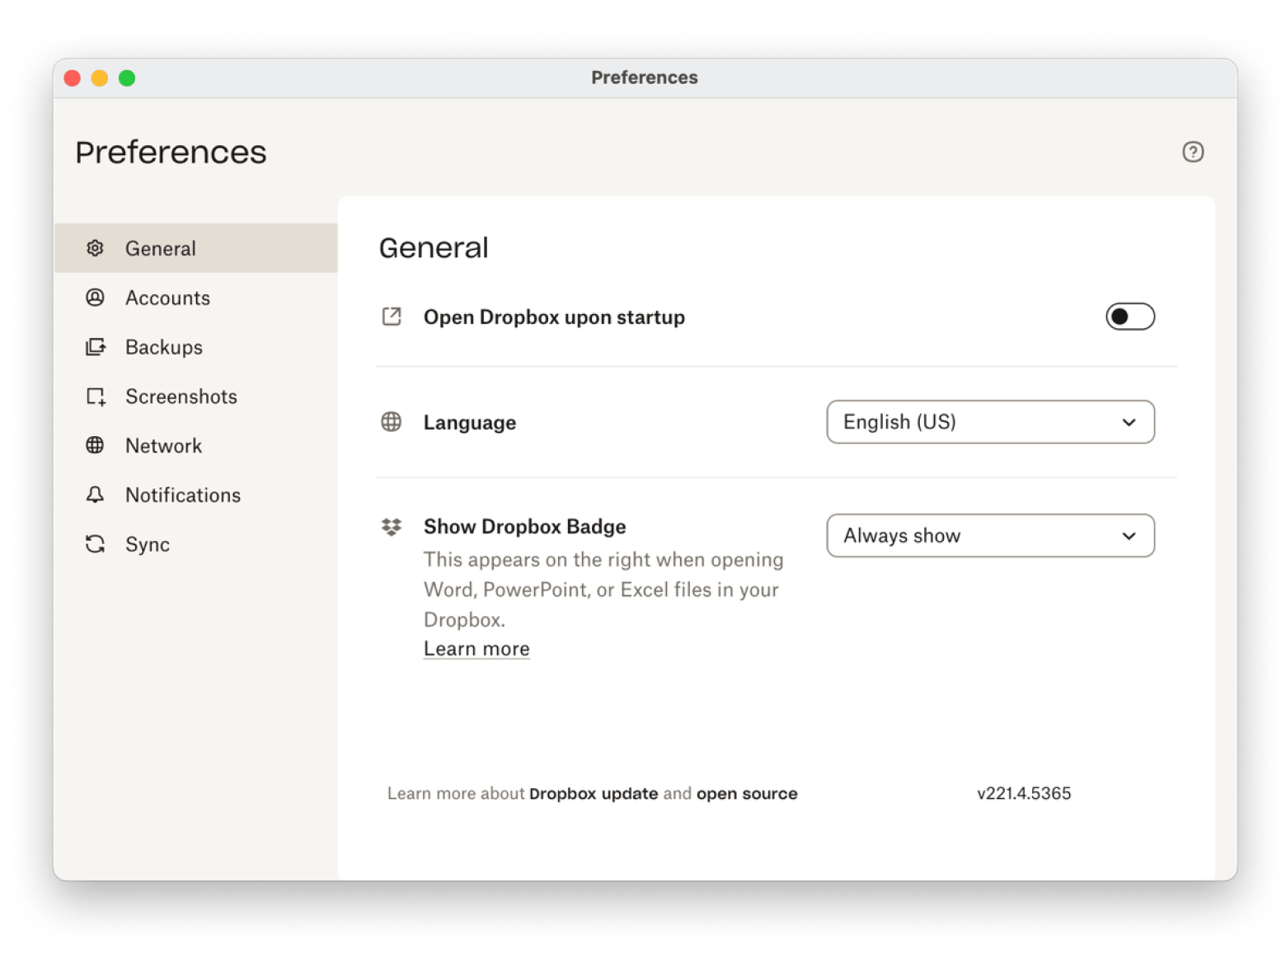
Task: Click the Accounts person icon
Action: (96, 298)
